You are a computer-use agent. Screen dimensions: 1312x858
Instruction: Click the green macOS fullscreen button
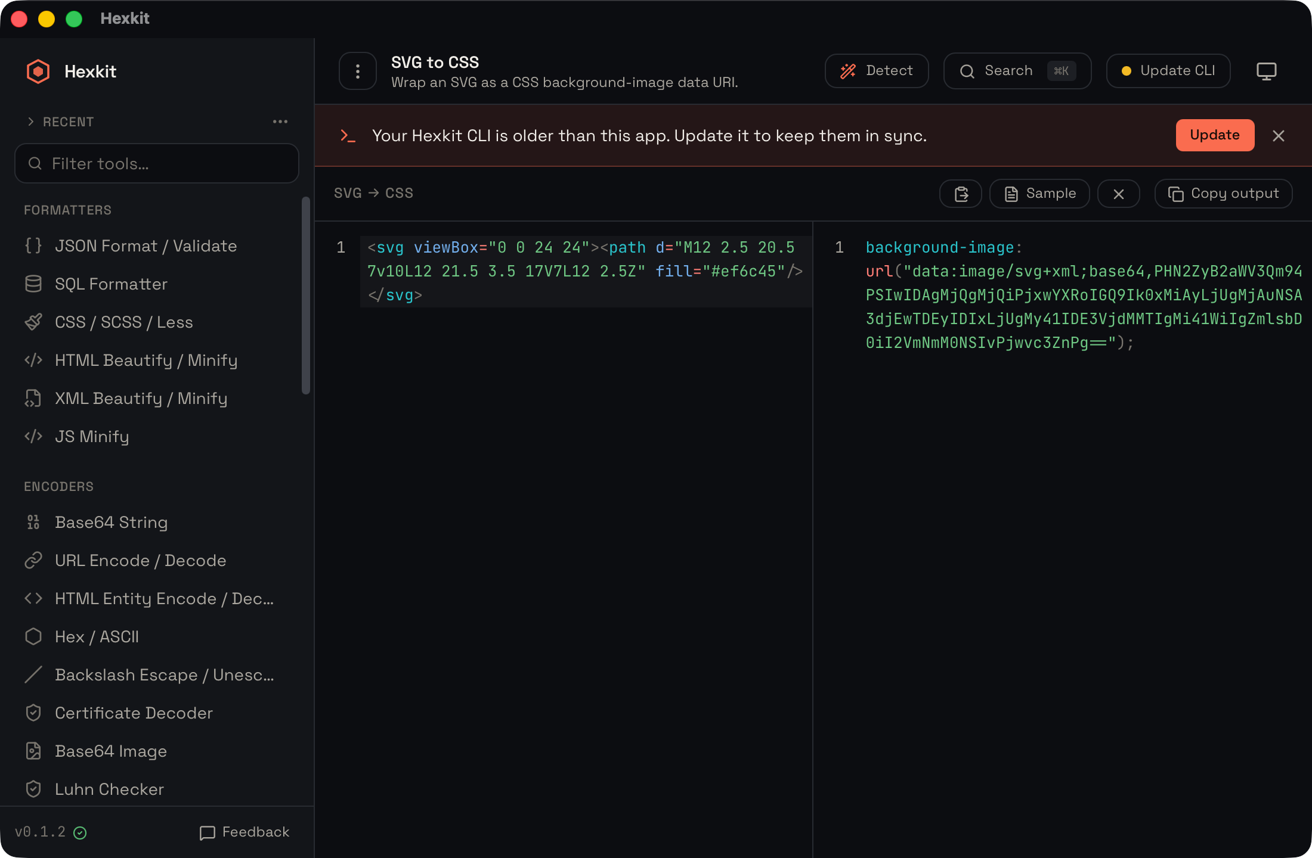74,19
